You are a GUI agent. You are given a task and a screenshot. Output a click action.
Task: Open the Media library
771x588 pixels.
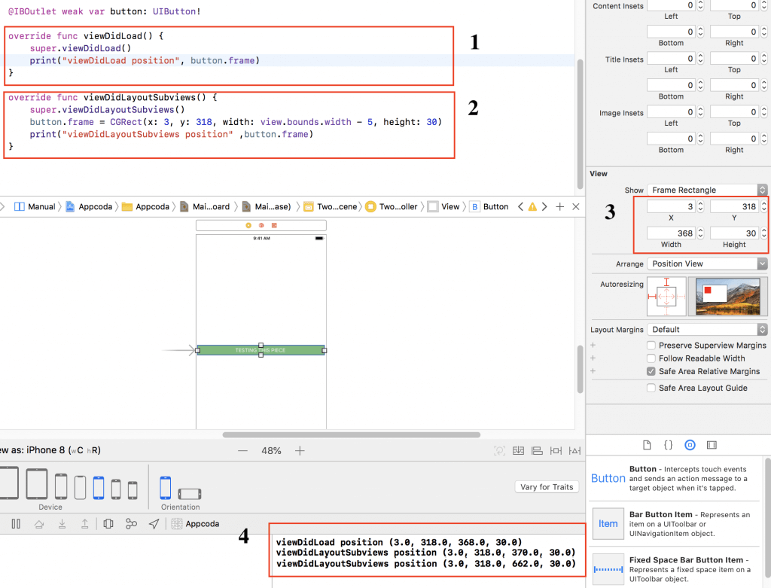tap(712, 445)
